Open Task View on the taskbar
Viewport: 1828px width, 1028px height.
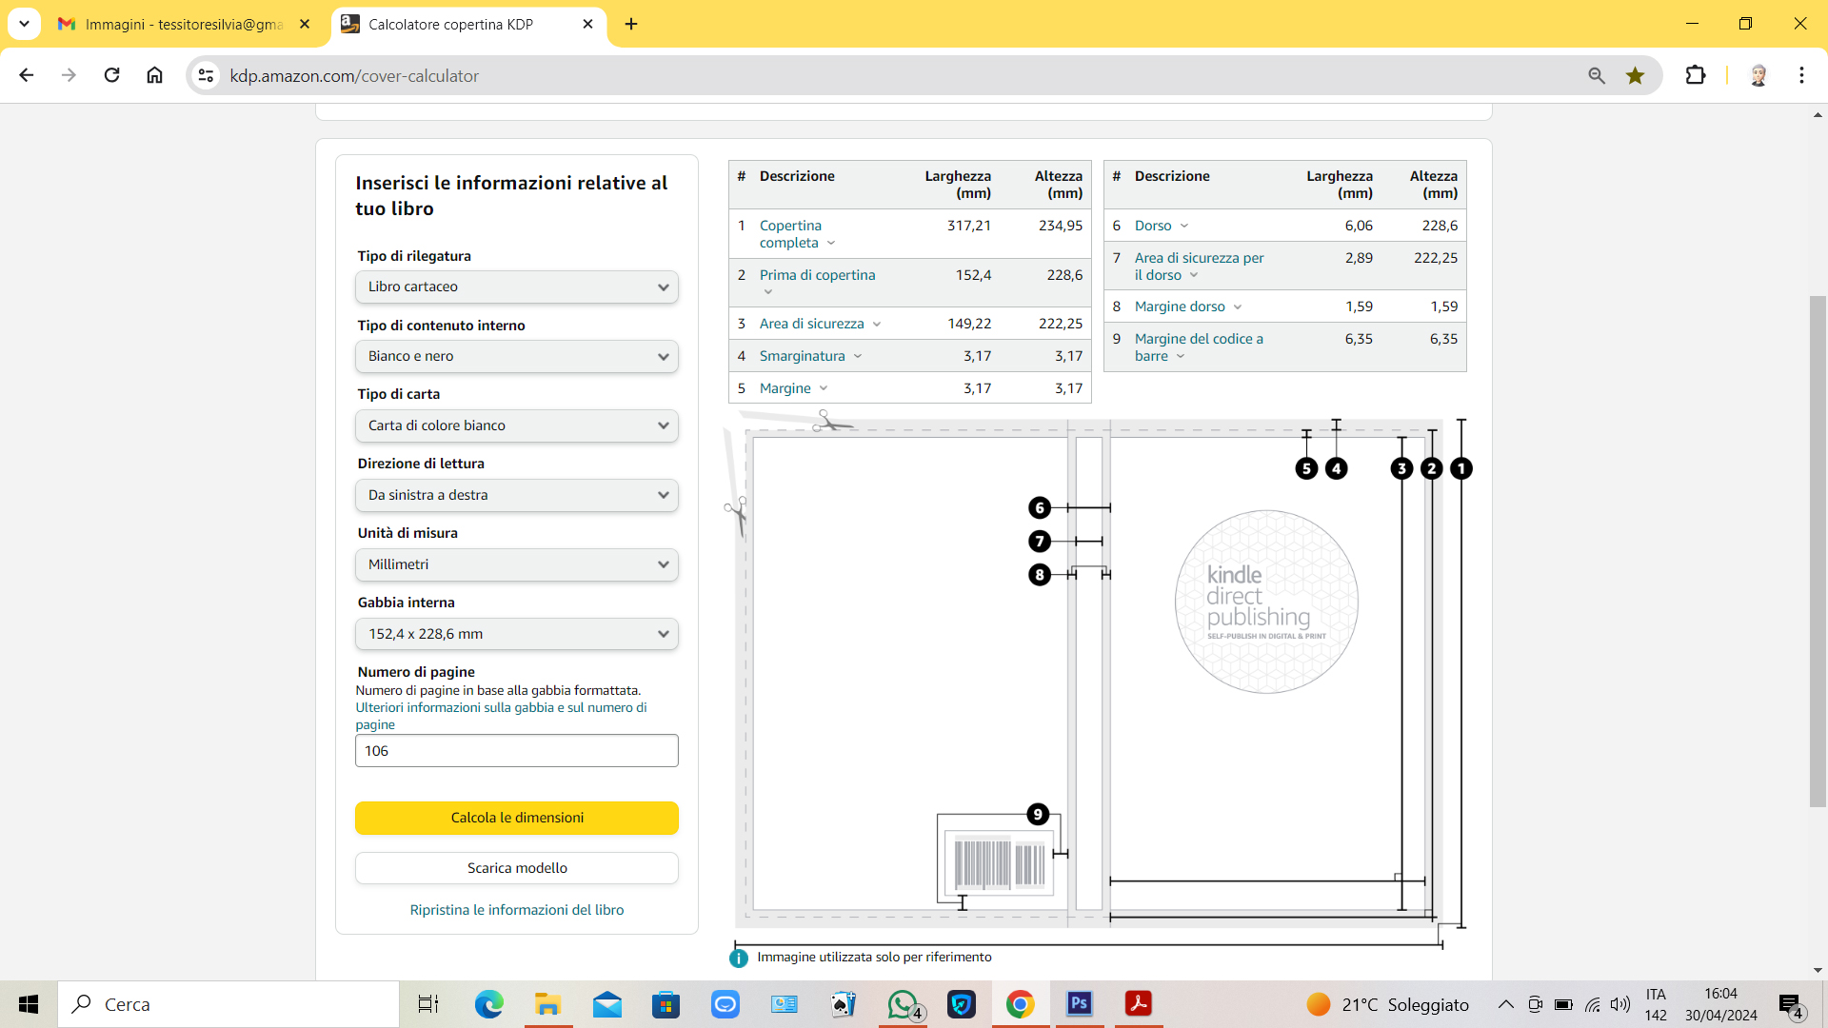(x=428, y=1004)
